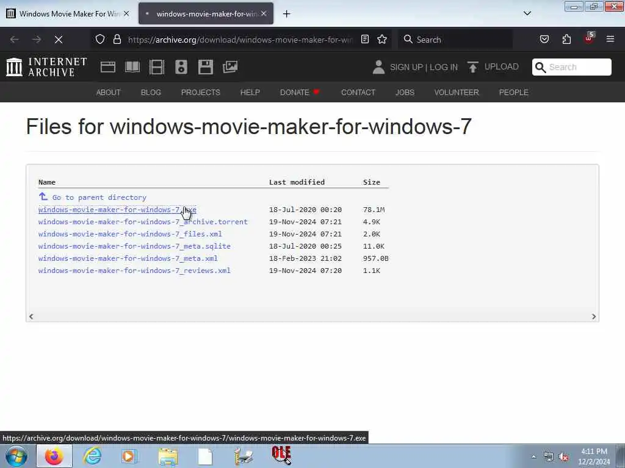The height and width of the screenshot is (468, 625).
Task: Click Firefox icon in taskbar
Action: tap(54, 456)
